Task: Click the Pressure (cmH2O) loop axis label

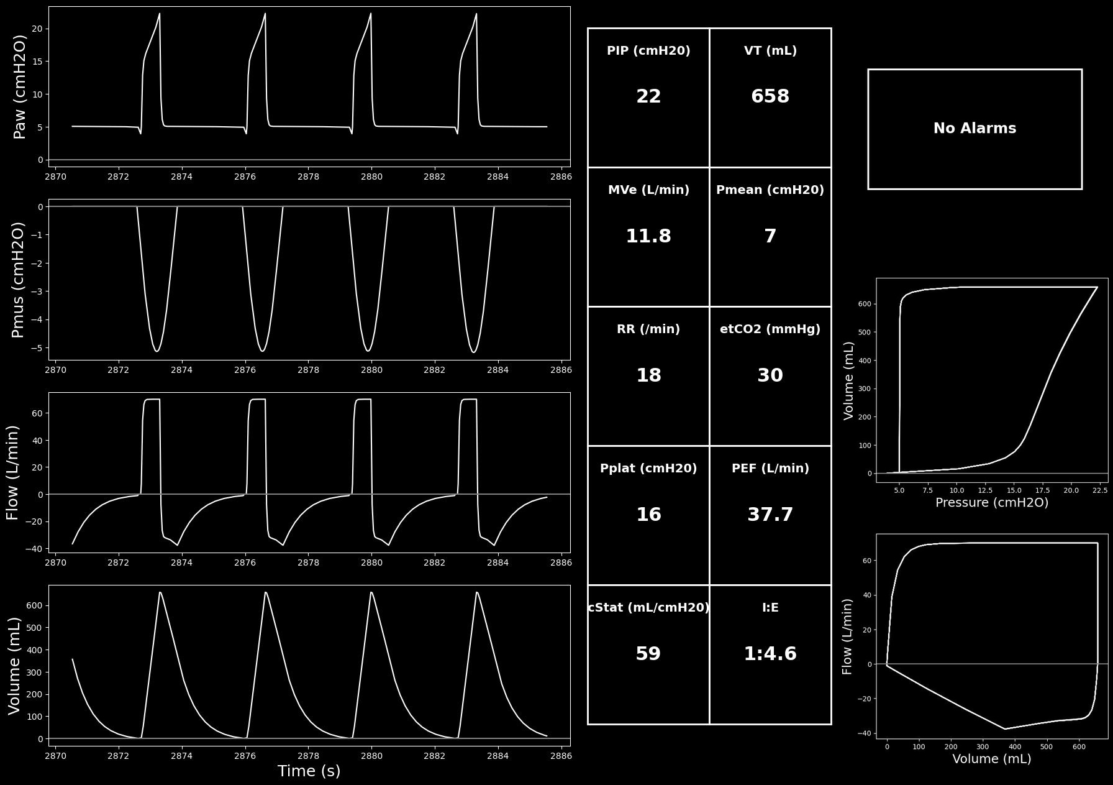Action: (992, 503)
